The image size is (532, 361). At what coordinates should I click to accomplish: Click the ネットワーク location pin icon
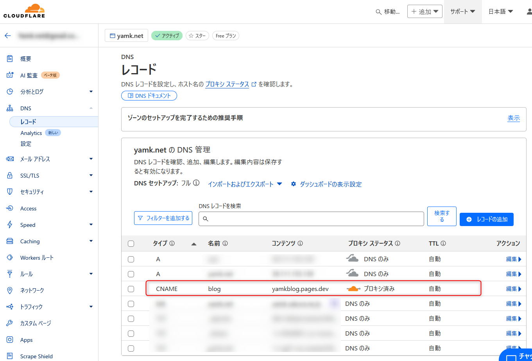click(10, 290)
